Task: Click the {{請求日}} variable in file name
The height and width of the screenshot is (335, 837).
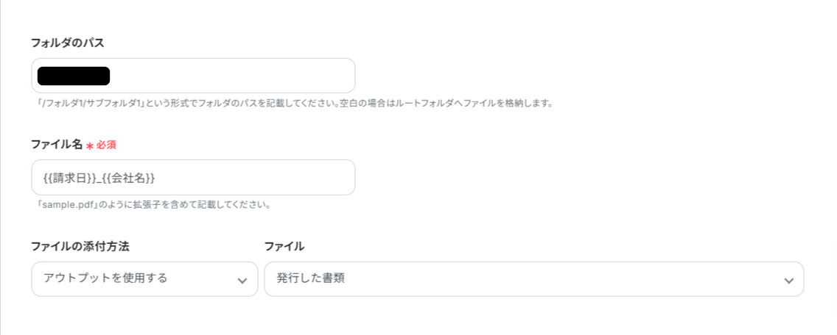Action: point(69,178)
